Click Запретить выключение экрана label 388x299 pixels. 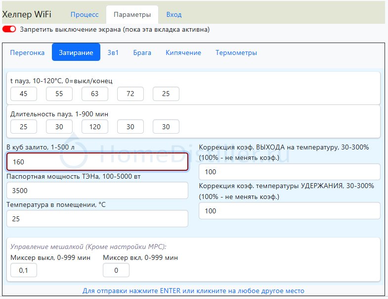115,30
